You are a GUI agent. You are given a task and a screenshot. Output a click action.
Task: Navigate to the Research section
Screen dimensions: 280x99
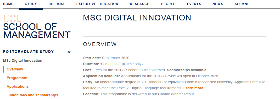click(x=140, y=4)
